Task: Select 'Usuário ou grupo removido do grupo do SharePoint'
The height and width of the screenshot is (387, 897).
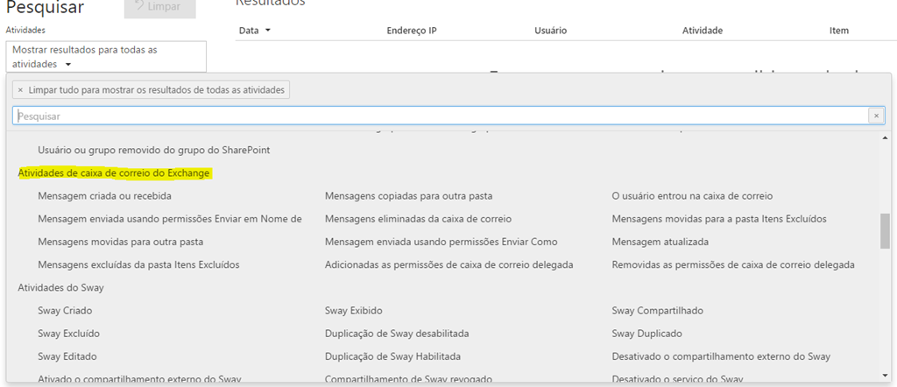Action: click(x=154, y=151)
